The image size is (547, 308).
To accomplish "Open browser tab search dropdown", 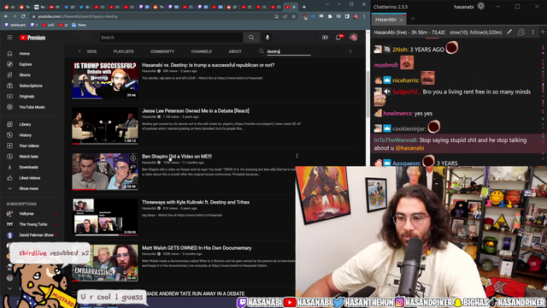I will click(326, 4).
